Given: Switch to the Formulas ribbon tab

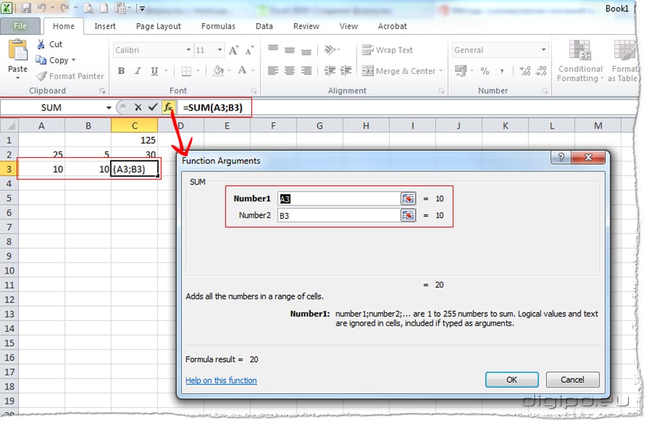Looking at the screenshot, I should (x=218, y=26).
